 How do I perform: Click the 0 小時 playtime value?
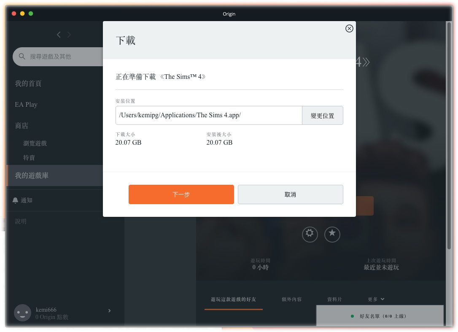tap(260, 267)
